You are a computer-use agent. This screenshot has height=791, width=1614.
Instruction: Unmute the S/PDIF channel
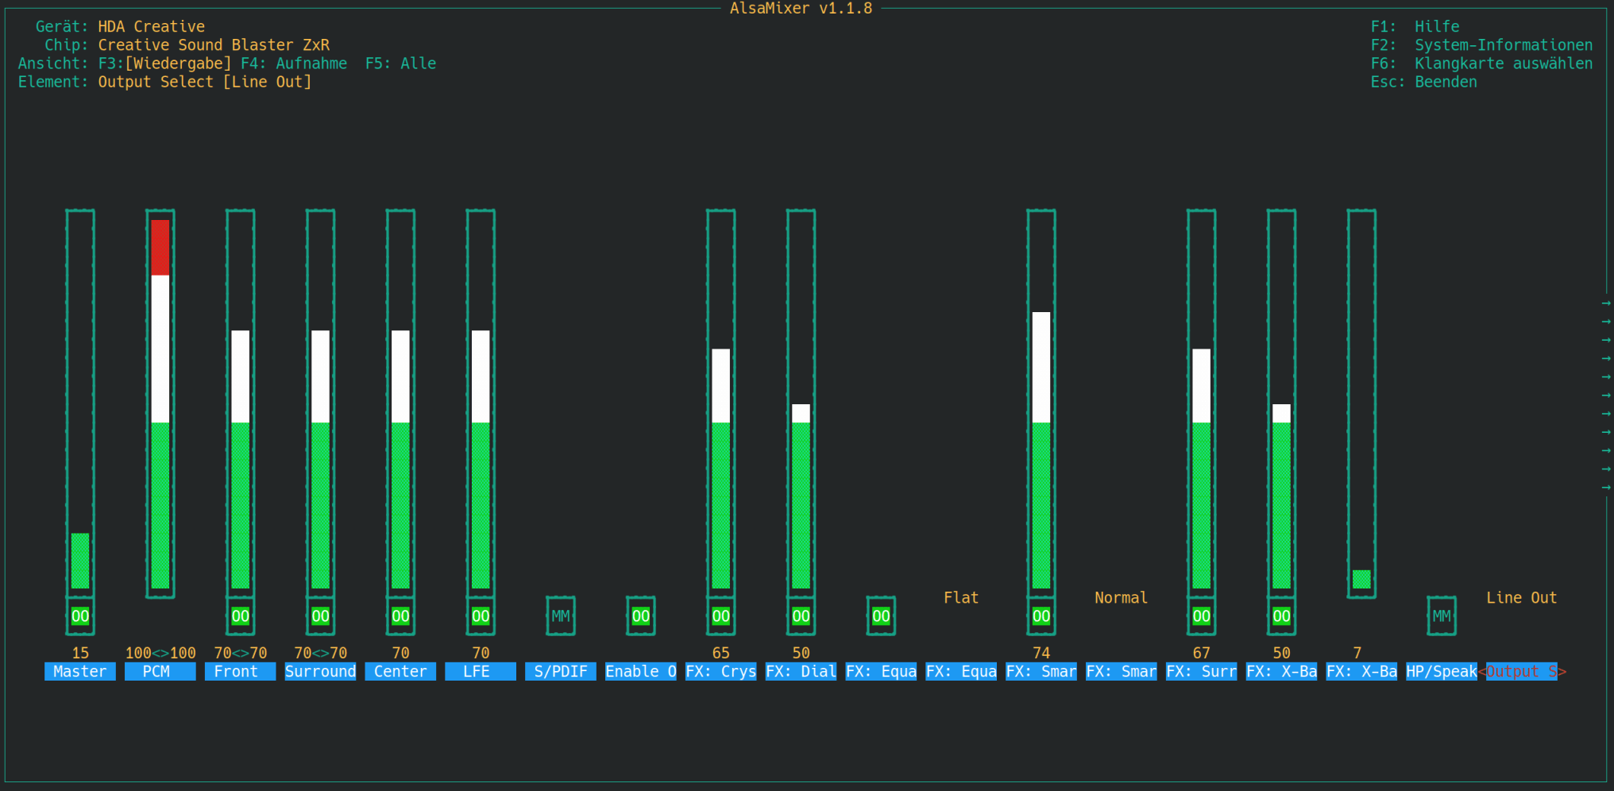click(x=561, y=615)
